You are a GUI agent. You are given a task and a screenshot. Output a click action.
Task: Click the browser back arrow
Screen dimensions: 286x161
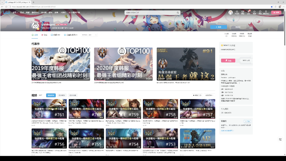click(2, 7)
